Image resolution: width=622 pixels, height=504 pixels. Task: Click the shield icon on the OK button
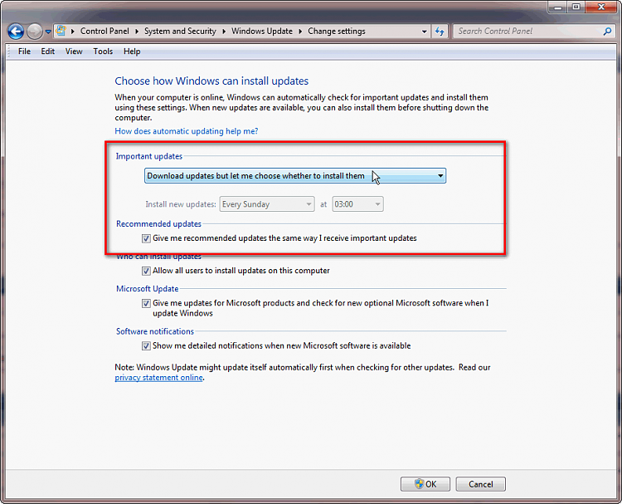click(x=420, y=484)
